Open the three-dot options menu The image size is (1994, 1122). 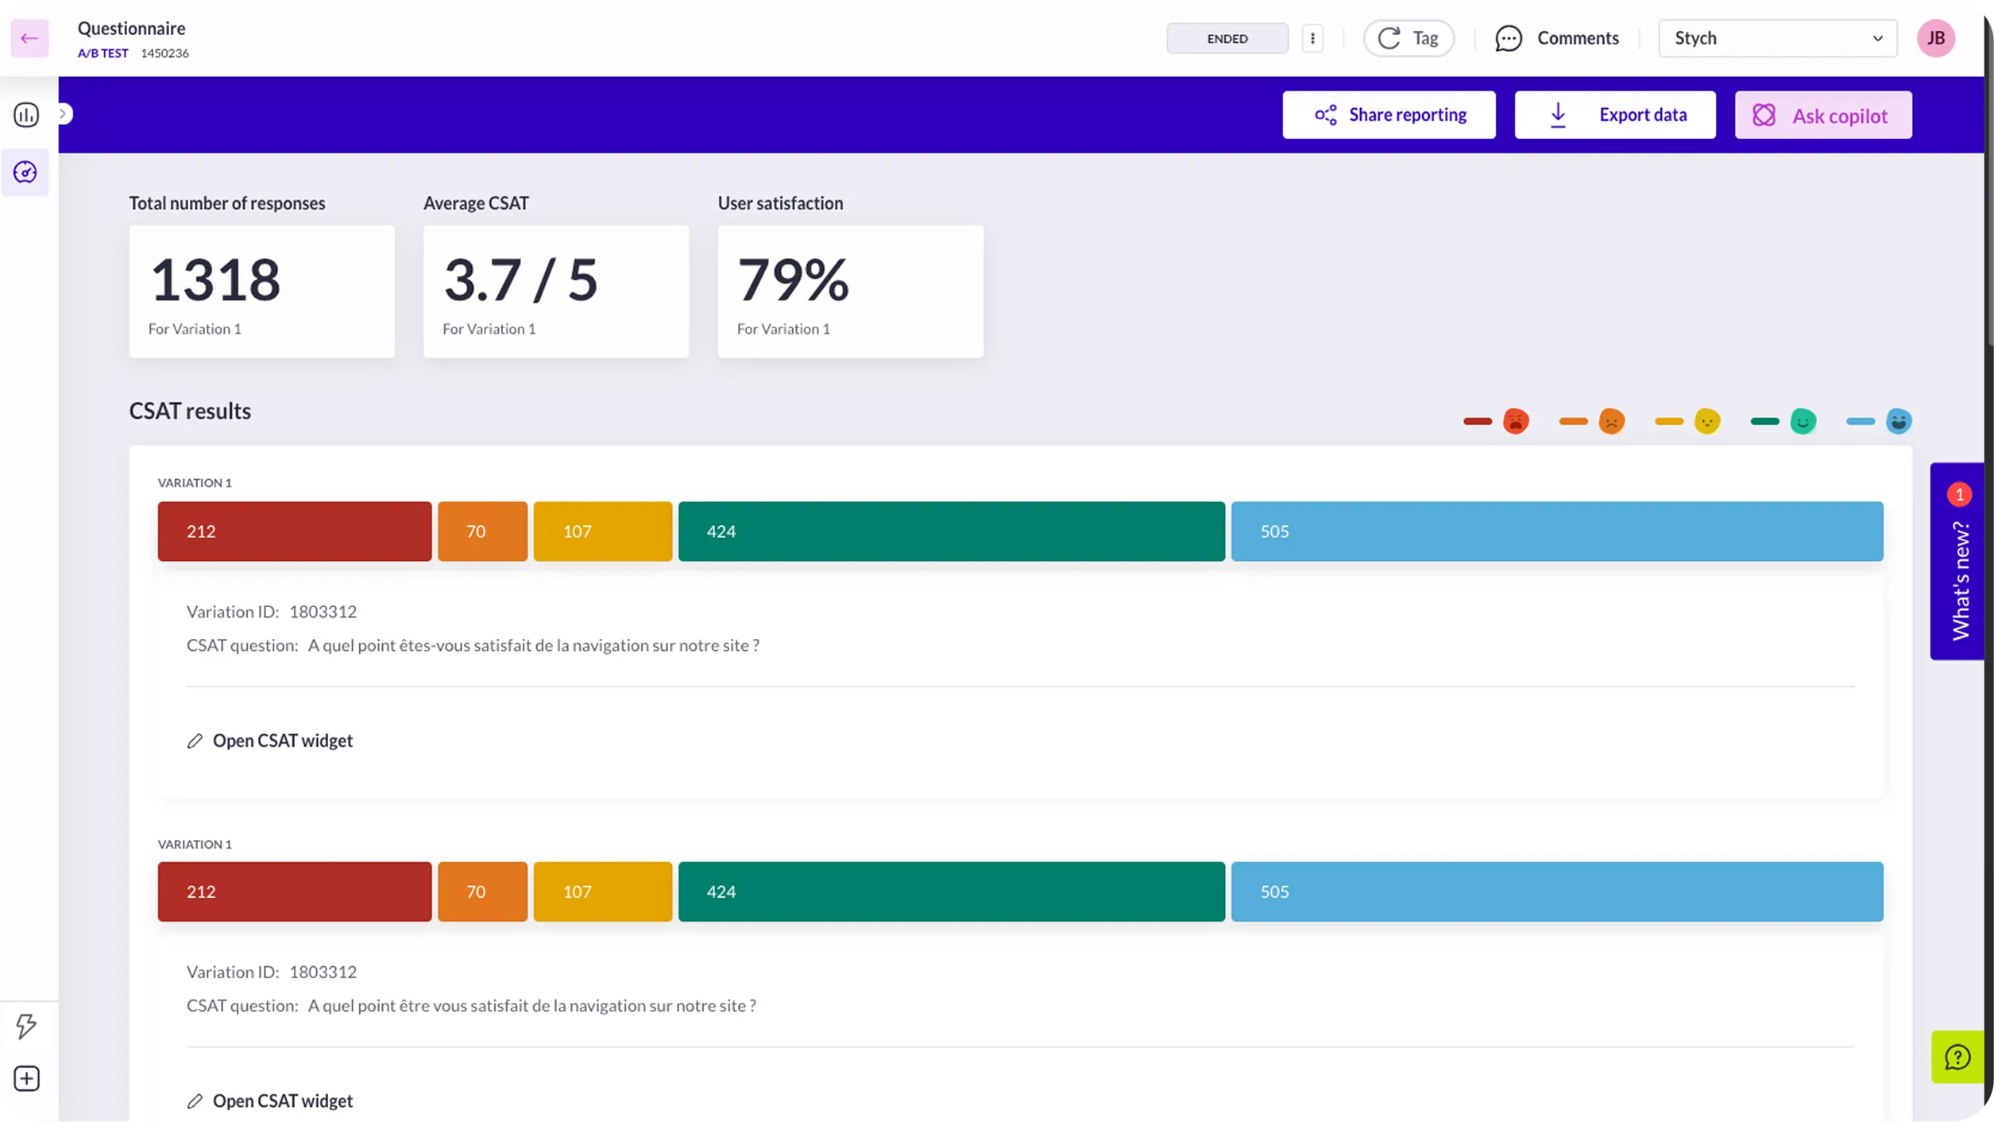pyautogui.click(x=1312, y=38)
